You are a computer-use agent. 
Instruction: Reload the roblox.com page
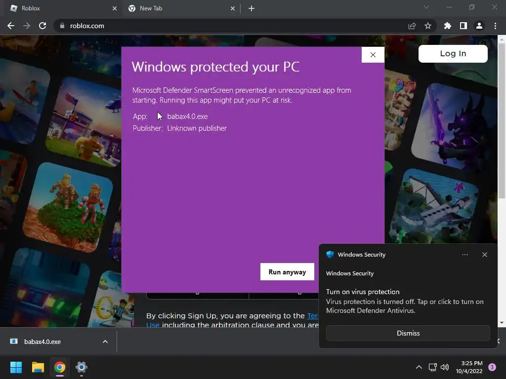tap(42, 26)
